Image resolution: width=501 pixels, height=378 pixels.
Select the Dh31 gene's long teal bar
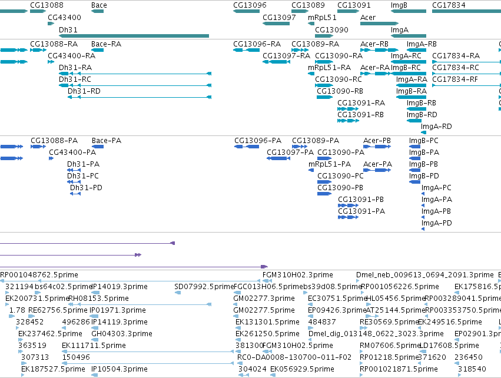coord(134,36)
